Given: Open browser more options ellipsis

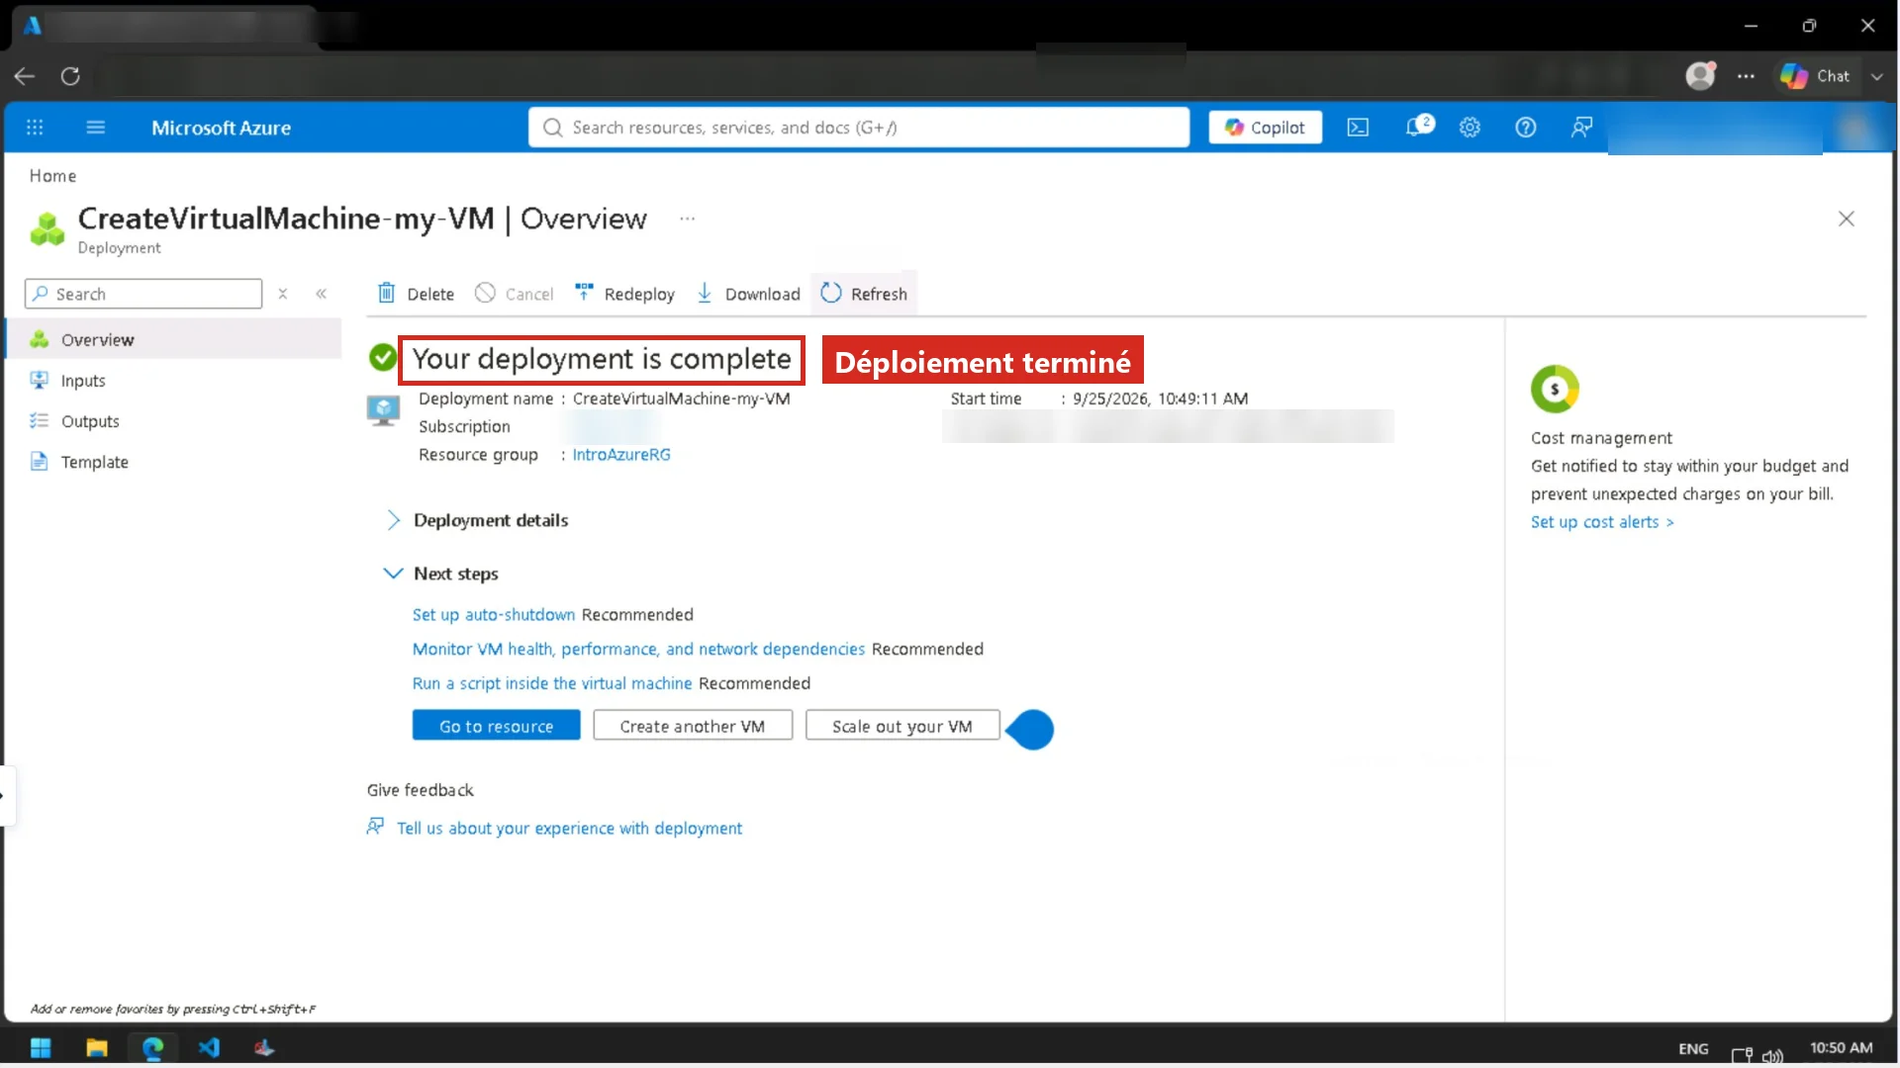Looking at the screenshot, I should (1747, 76).
